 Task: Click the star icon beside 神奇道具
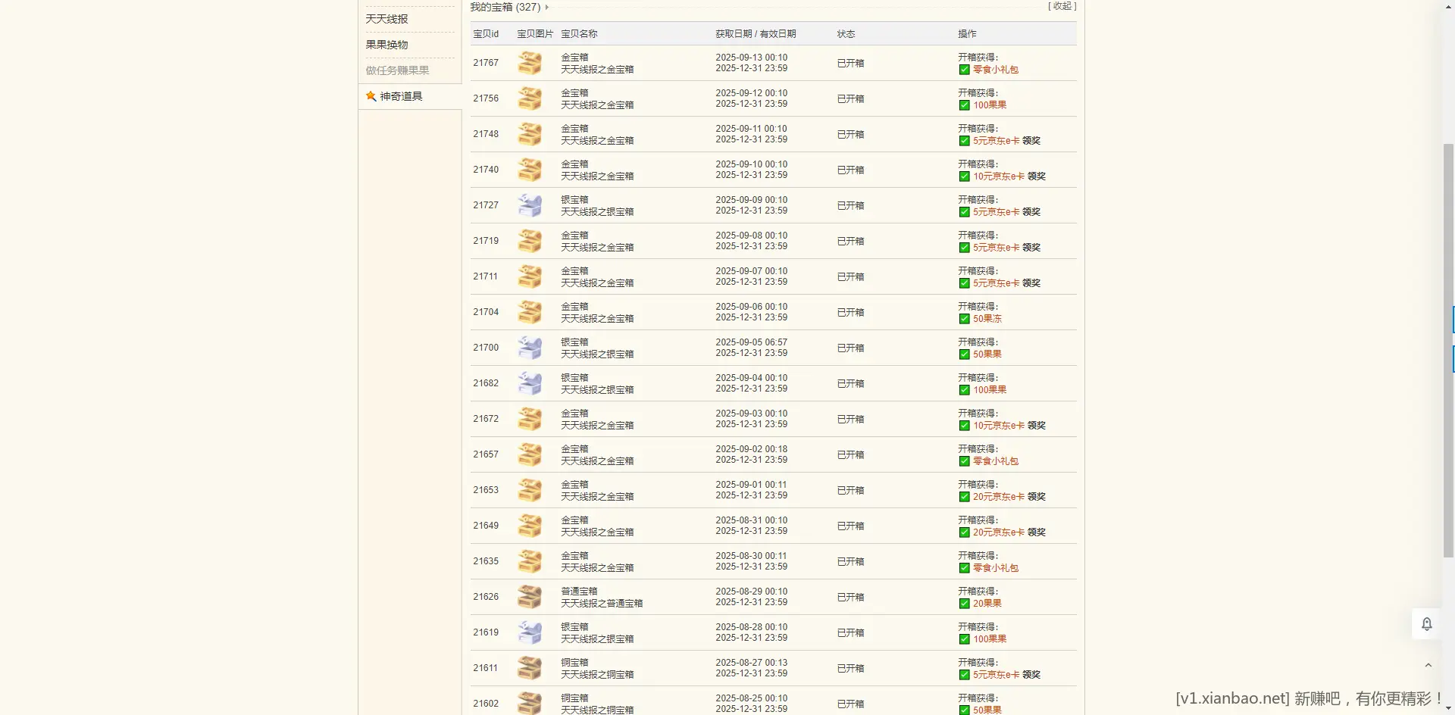[371, 96]
